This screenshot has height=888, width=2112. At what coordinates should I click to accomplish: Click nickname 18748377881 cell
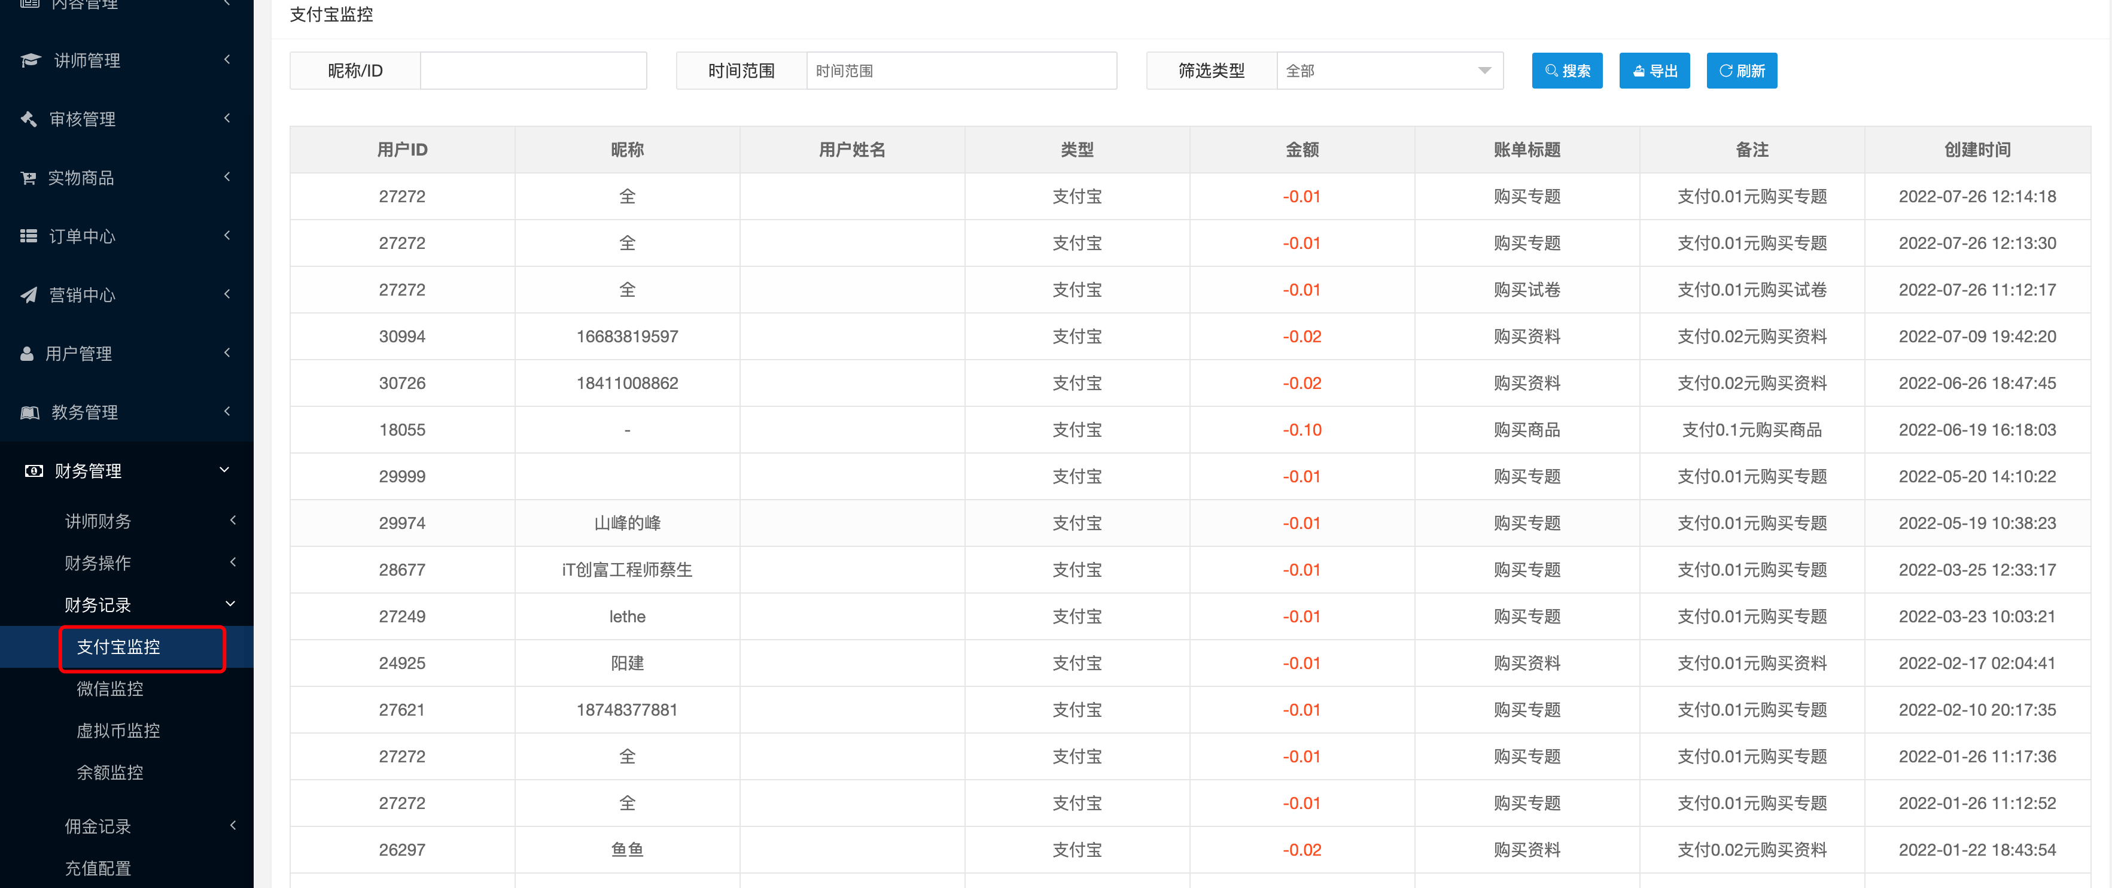tap(627, 709)
